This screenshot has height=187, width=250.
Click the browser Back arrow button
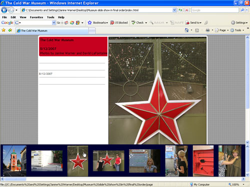[x=4, y=10]
